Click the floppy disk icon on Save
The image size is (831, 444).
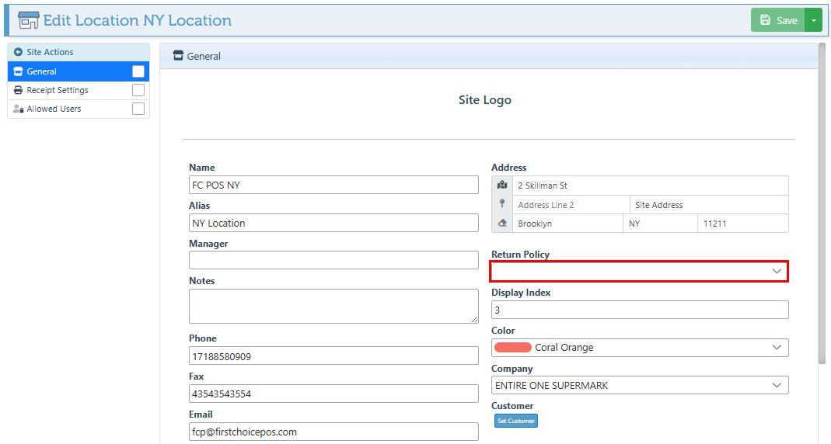point(765,20)
